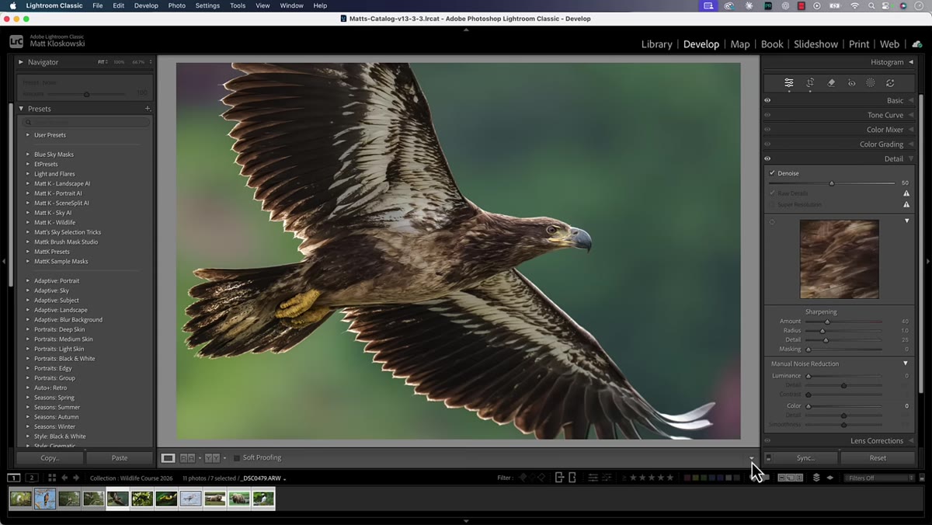The width and height of the screenshot is (932, 525).
Task: Toggle Detail panel visibility eye
Action: click(767, 159)
